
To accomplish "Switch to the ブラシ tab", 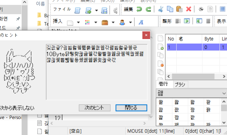I will coord(179,85).
